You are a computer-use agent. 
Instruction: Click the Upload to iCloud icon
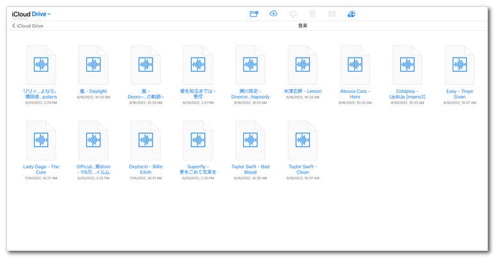point(273,14)
